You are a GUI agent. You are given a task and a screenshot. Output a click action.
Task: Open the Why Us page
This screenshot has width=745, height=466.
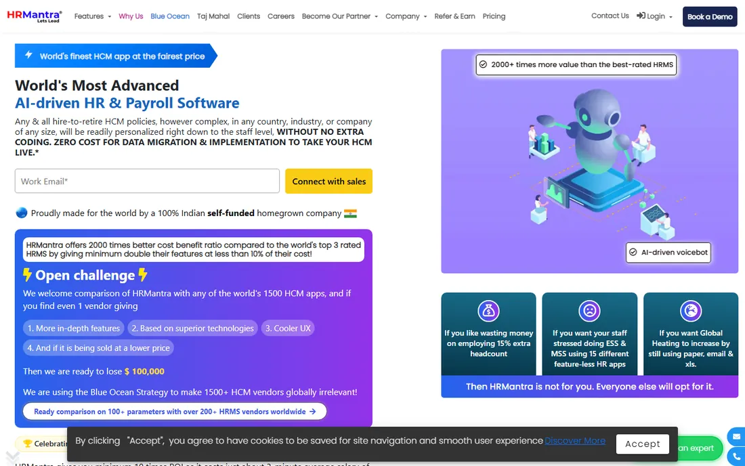click(x=131, y=16)
